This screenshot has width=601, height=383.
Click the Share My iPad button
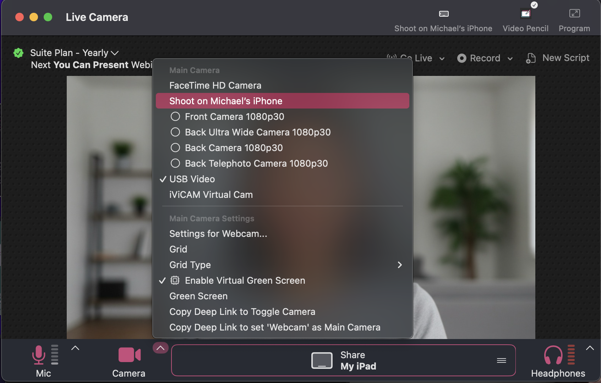tap(343, 360)
